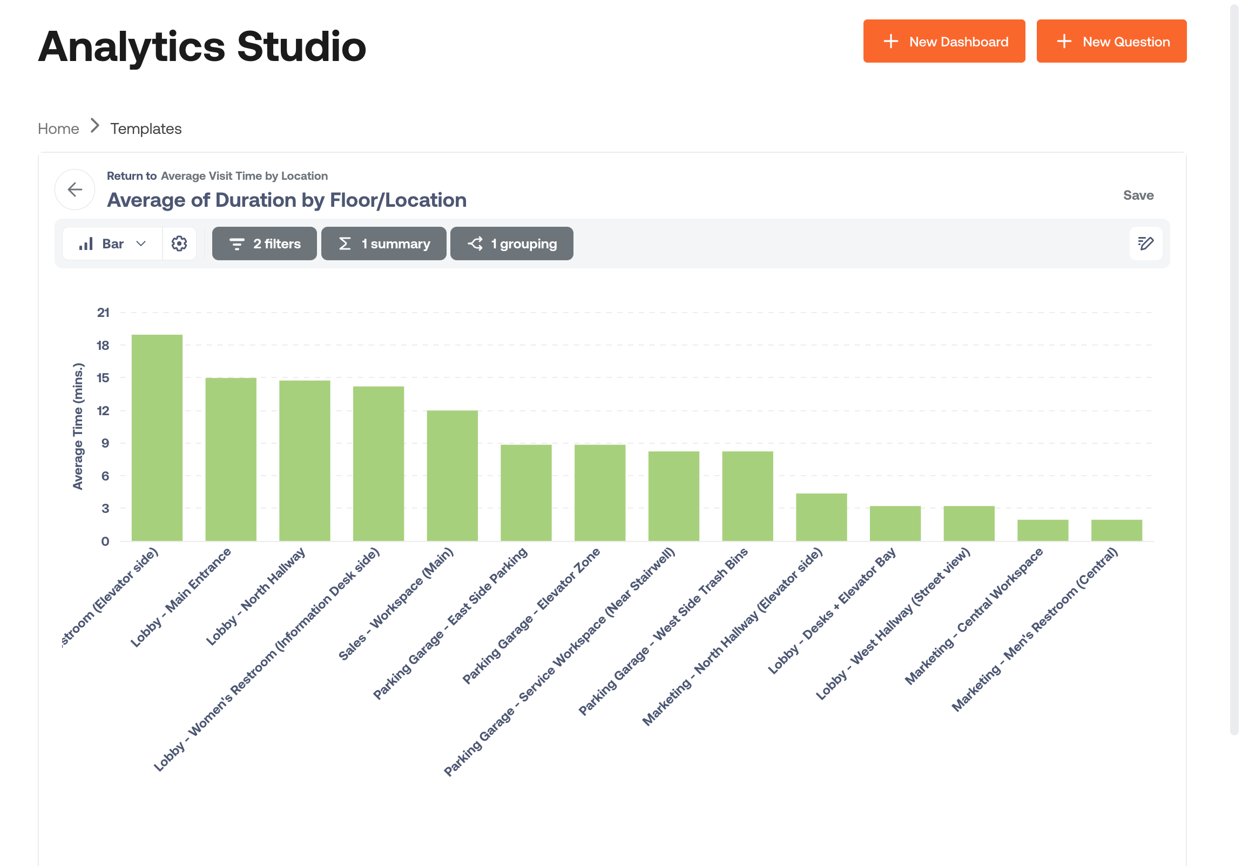Open chart settings gear icon
1242x866 pixels.
click(x=179, y=243)
